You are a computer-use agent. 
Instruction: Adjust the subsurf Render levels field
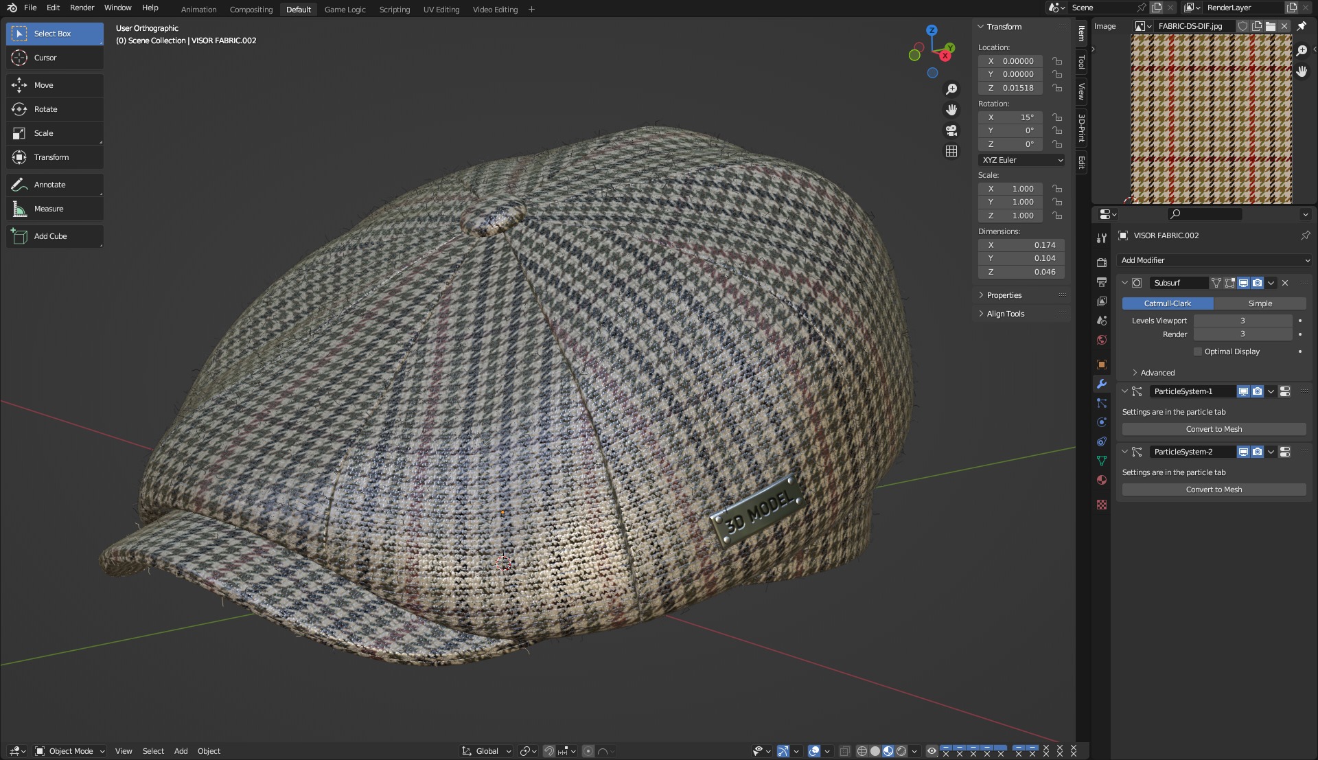point(1242,334)
